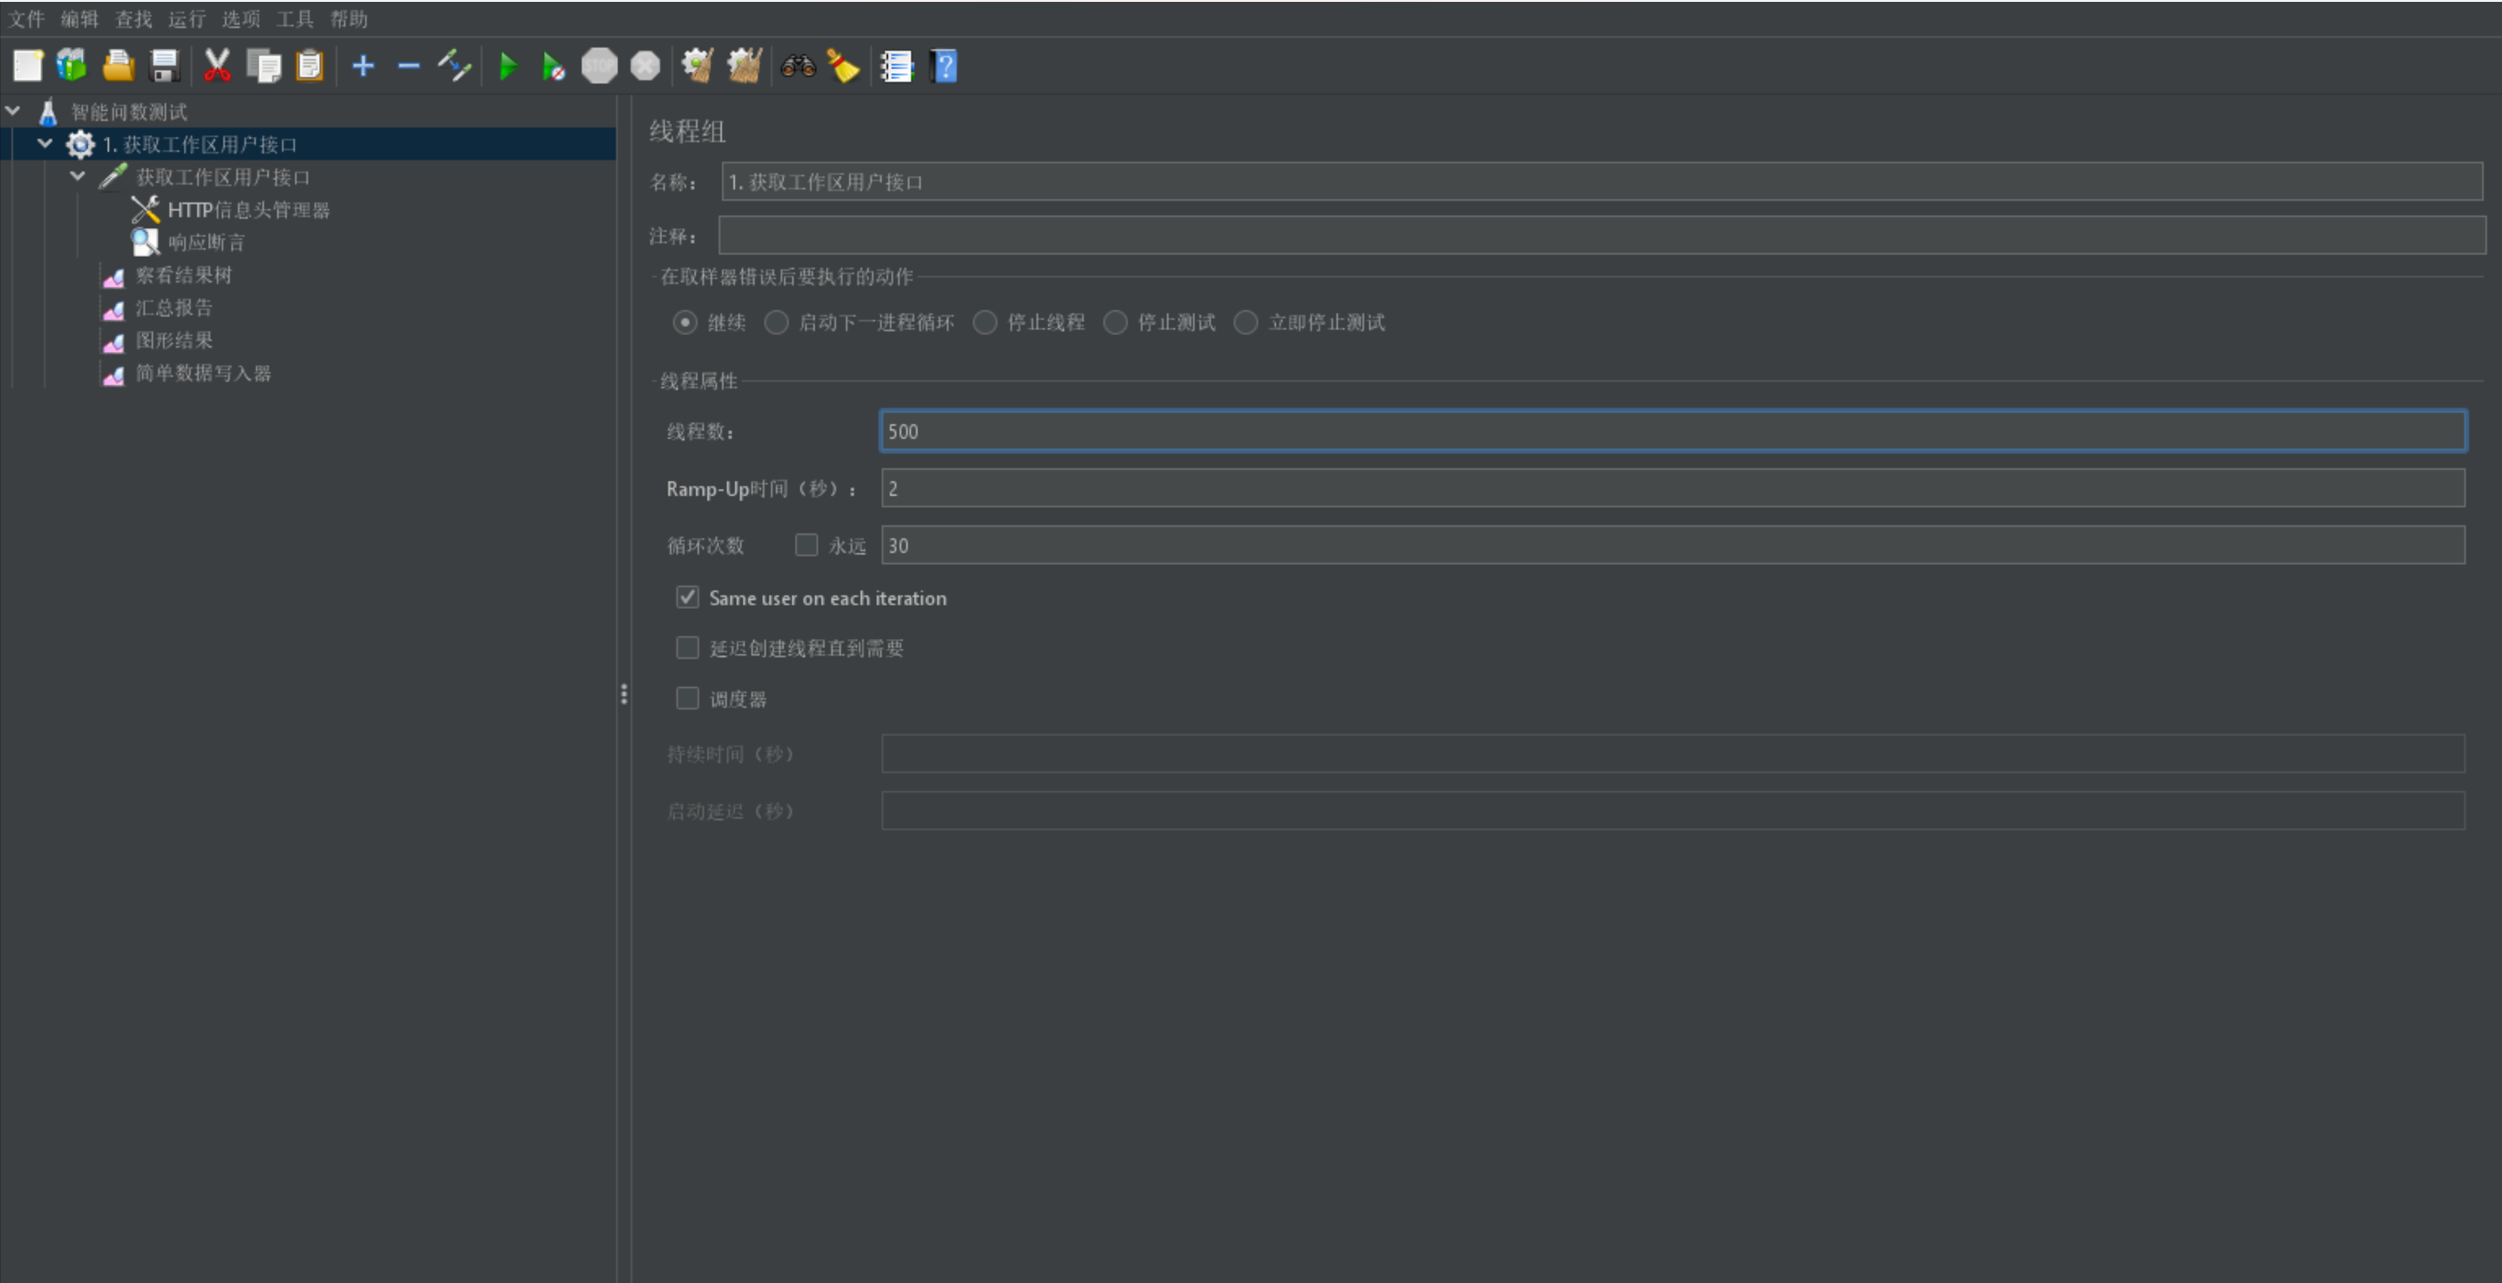
Task: Click the 循环次数 field showing 30
Action: (x=1673, y=545)
